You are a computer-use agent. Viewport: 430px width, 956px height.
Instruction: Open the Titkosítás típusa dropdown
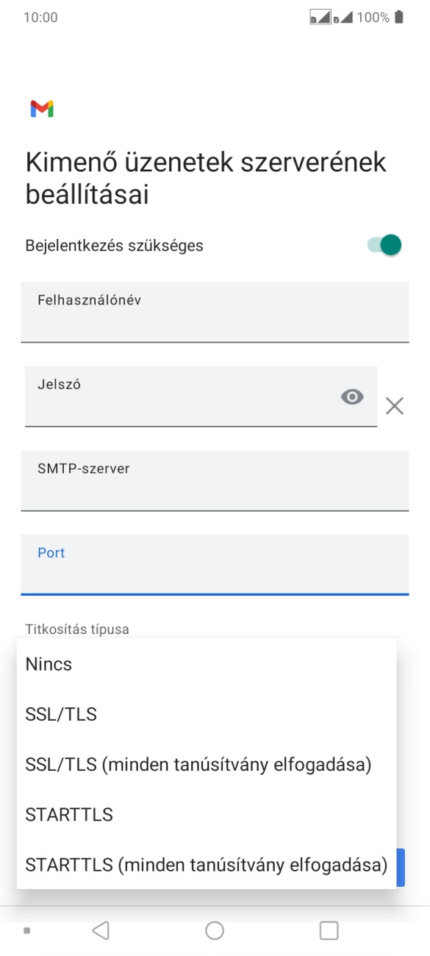click(76, 629)
